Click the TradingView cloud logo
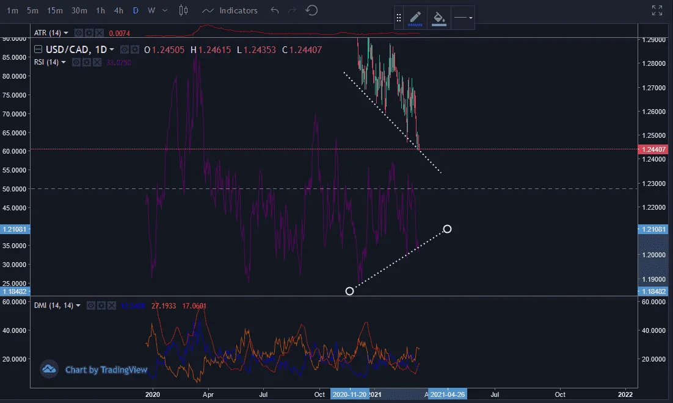The height and width of the screenshot is (403, 673). [x=49, y=369]
